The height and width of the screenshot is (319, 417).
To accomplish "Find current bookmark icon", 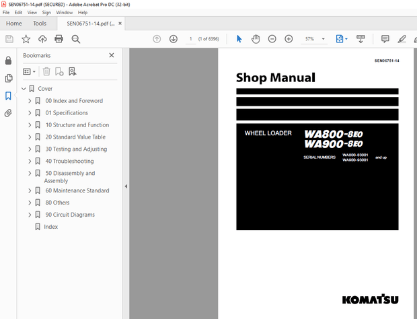I will [73, 71].
